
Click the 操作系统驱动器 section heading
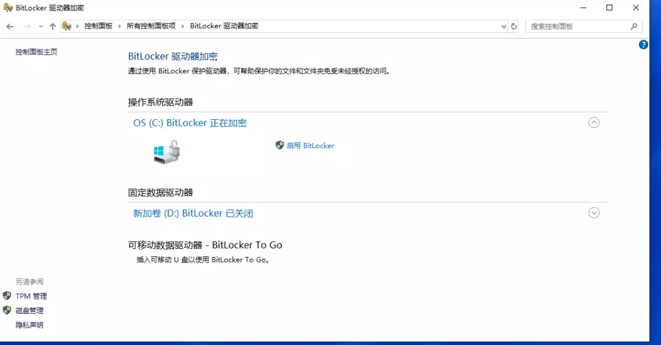point(160,102)
